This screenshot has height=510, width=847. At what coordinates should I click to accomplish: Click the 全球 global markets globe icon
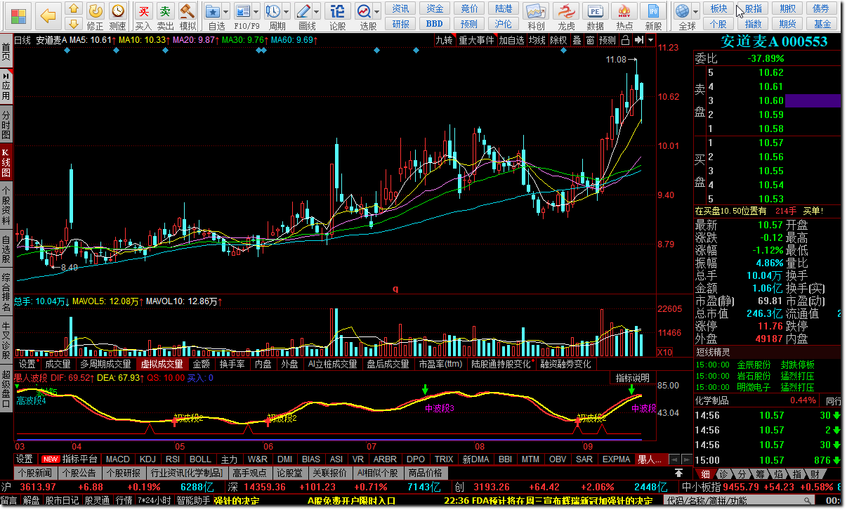[x=683, y=11]
